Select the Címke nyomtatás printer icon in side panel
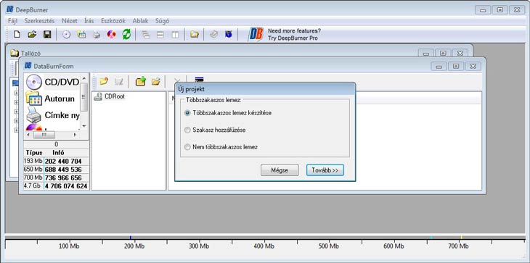 click(34, 115)
